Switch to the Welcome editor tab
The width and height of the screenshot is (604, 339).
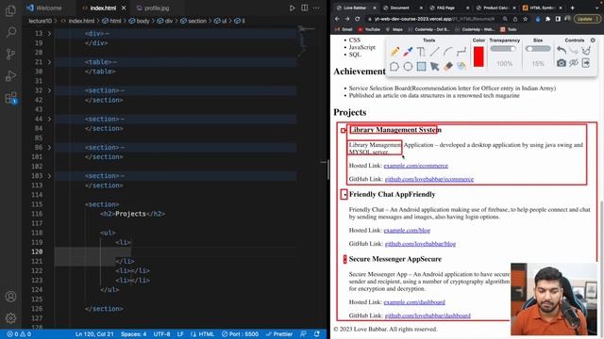tap(44, 8)
